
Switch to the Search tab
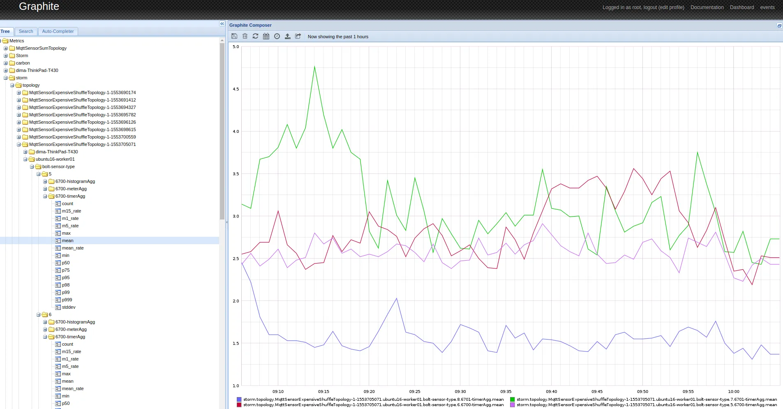pos(26,31)
